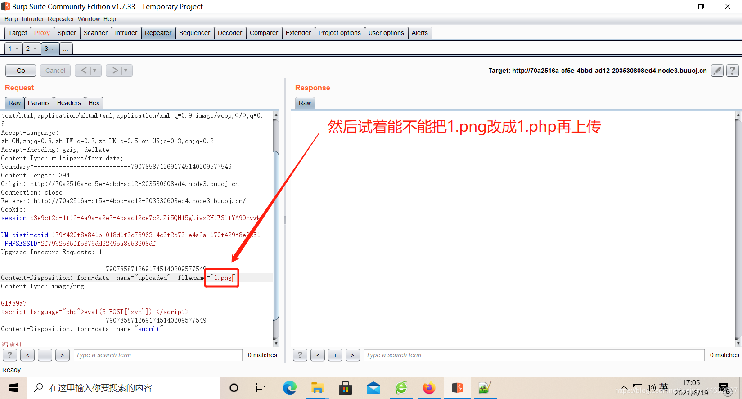Image resolution: width=742 pixels, height=399 pixels.
Task: Open the Windows Start menu
Action: coord(13,388)
